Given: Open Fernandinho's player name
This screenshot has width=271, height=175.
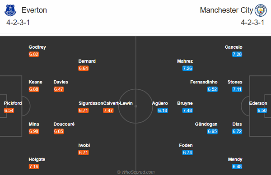Looking at the screenshot, I should (x=204, y=82).
